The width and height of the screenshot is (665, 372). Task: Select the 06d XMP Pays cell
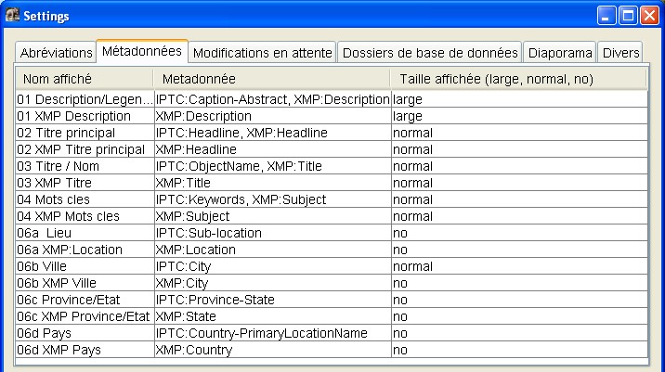85,350
